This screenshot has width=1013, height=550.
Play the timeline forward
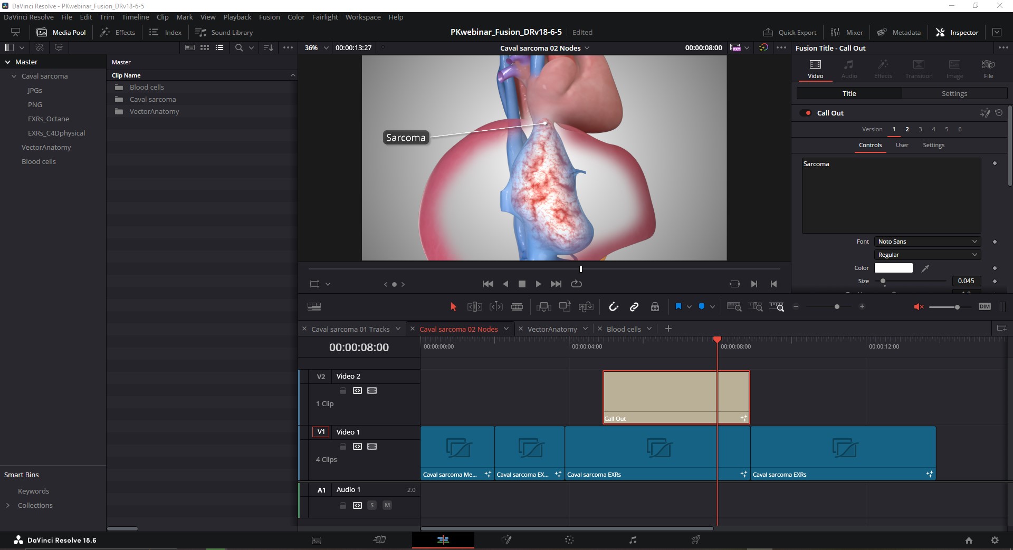[x=538, y=284]
